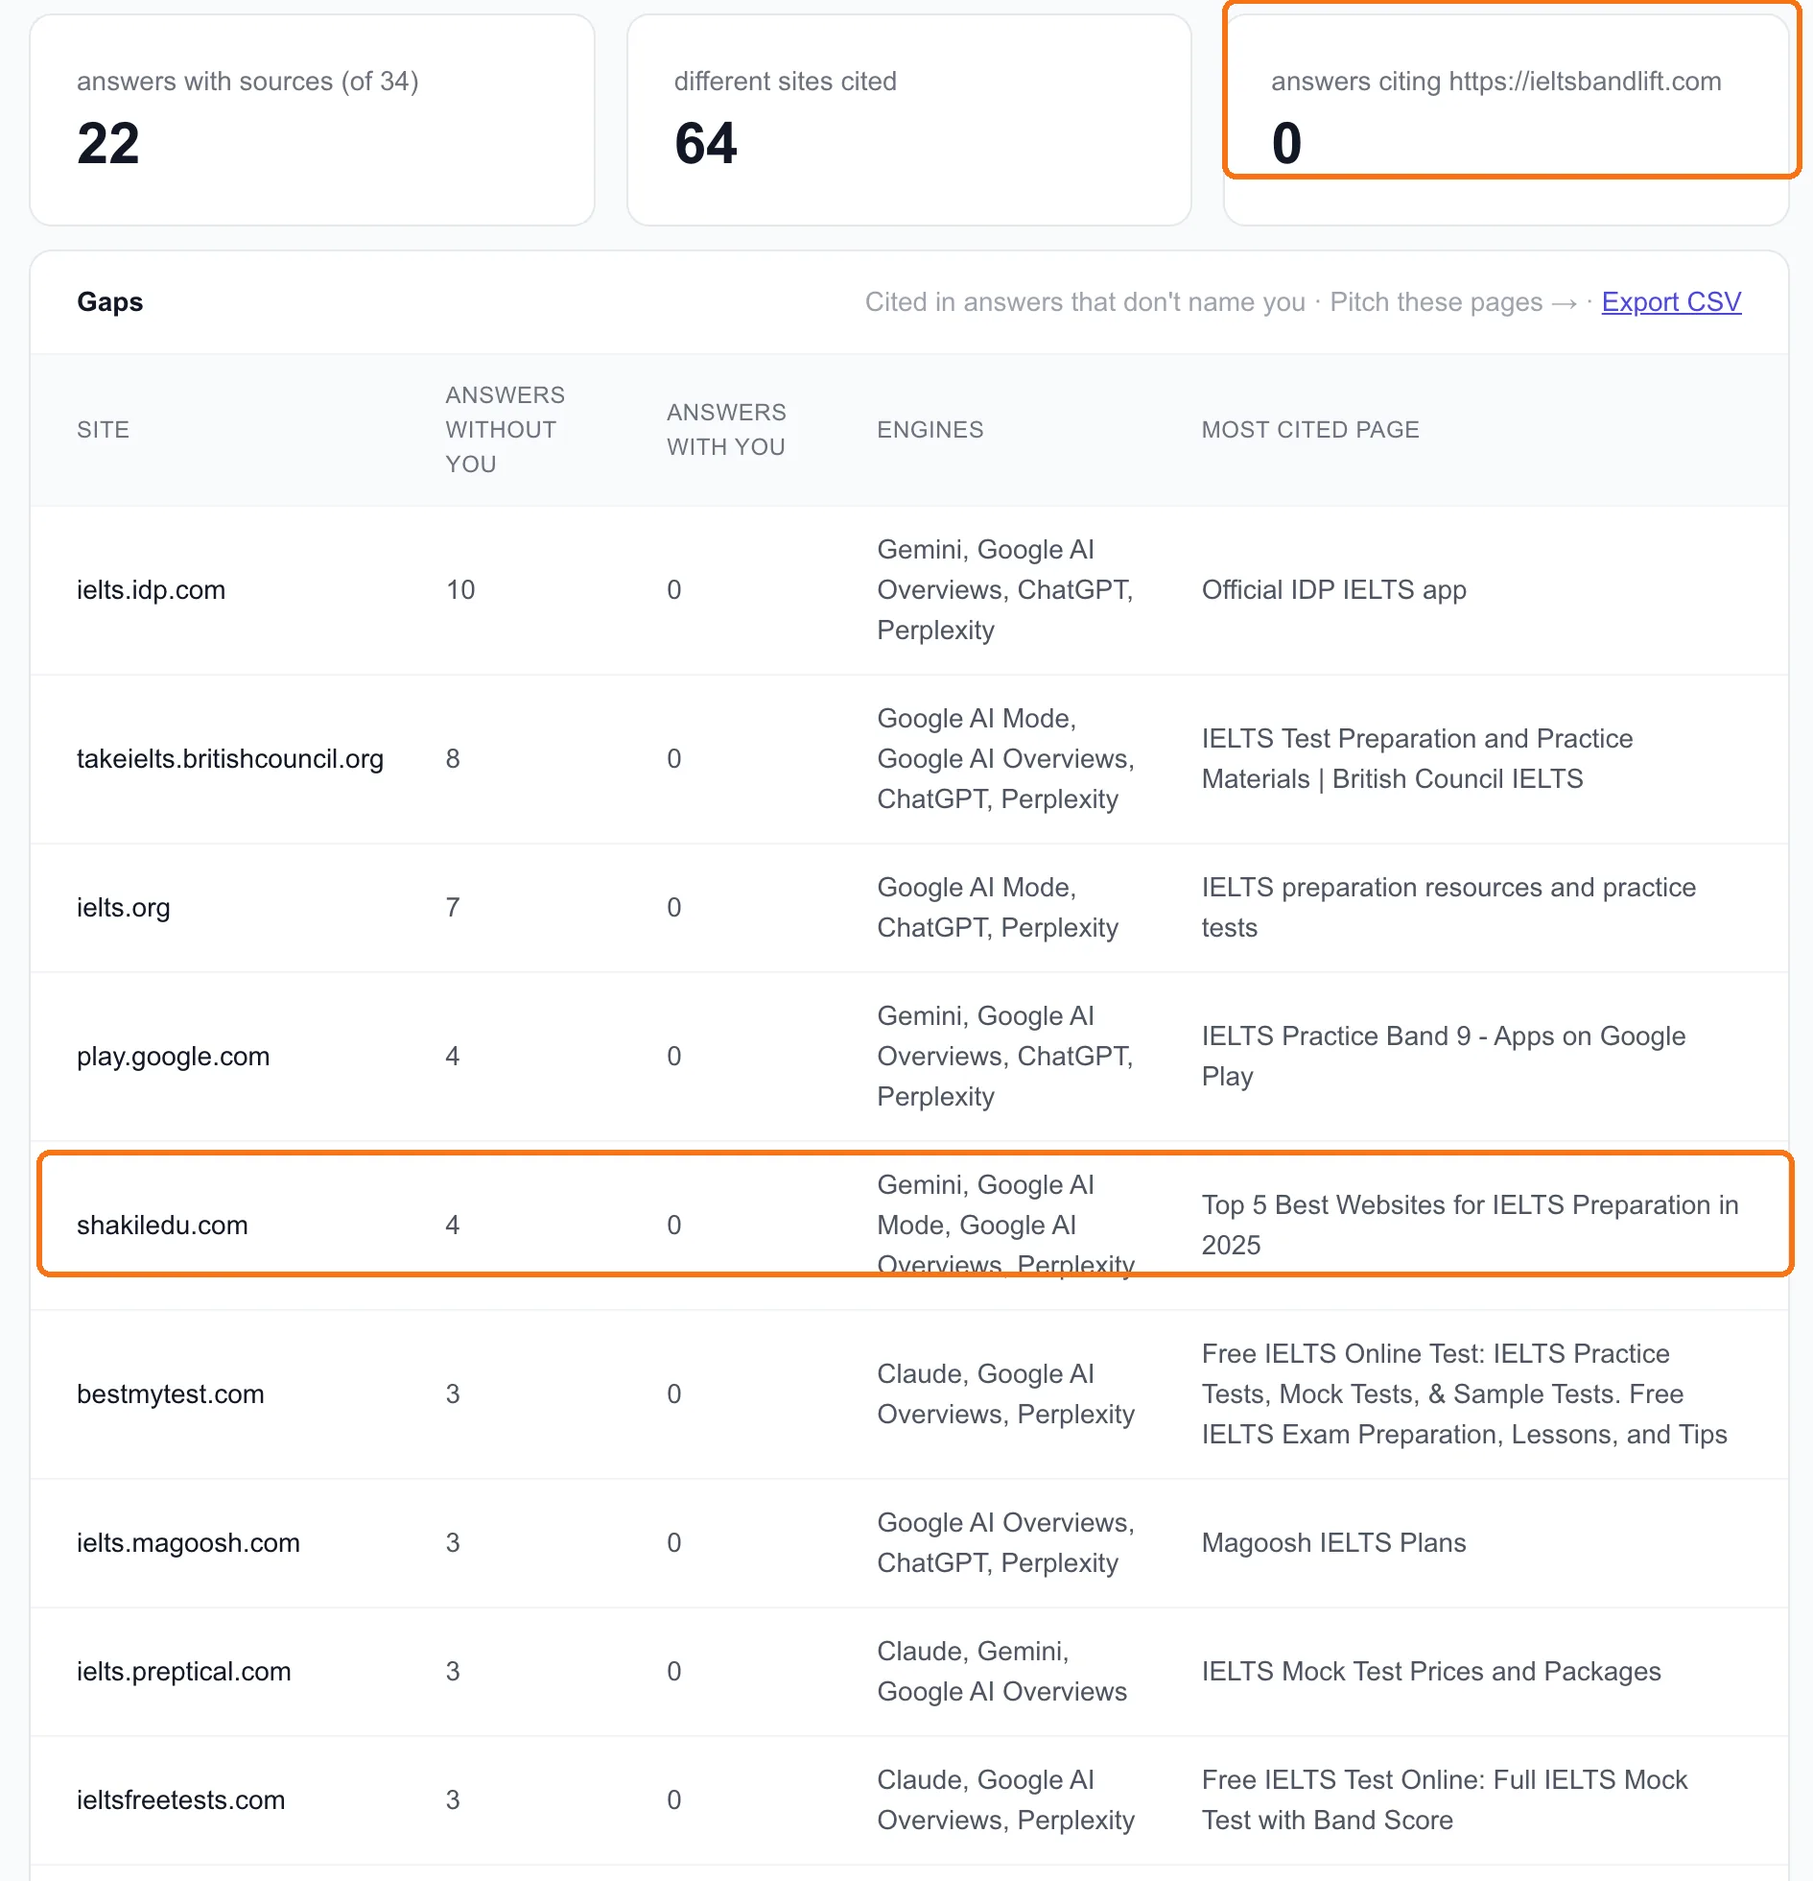Select 'Magoosh IELTS Plans' most cited page
1813x1881 pixels.
tap(1333, 1542)
